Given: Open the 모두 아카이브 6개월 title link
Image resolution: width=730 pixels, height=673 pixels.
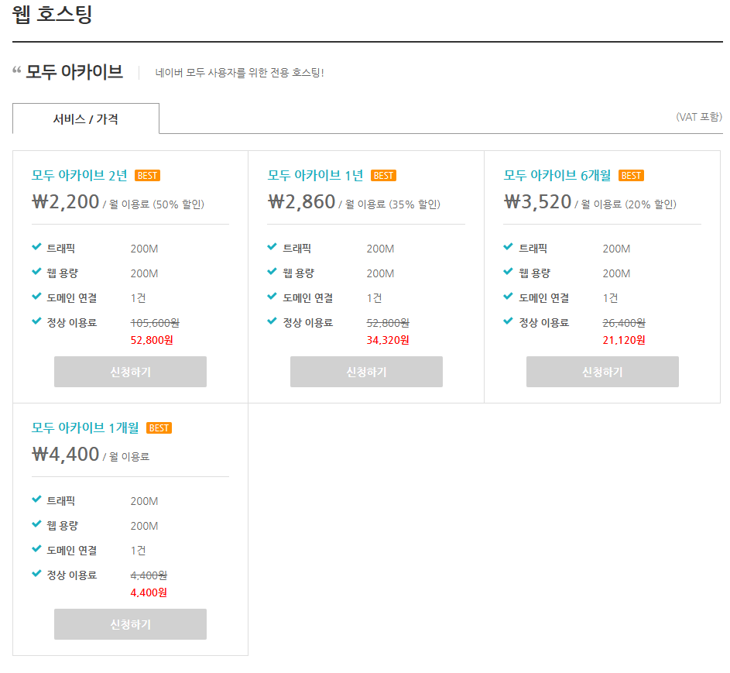Looking at the screenshot, I should click(x=557, y=176).
